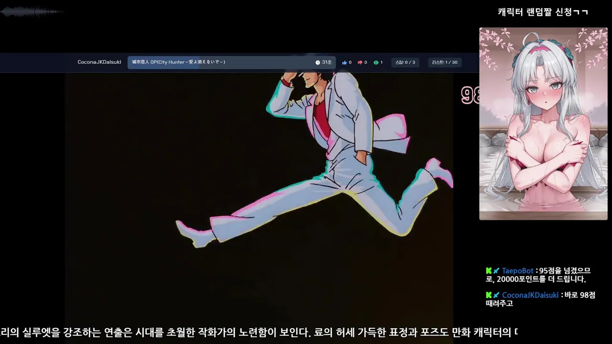This screenshot has height=344, width=612.
Task: Click the CoconaJKDaisuki name in chat
Action: tap(530, 295)
